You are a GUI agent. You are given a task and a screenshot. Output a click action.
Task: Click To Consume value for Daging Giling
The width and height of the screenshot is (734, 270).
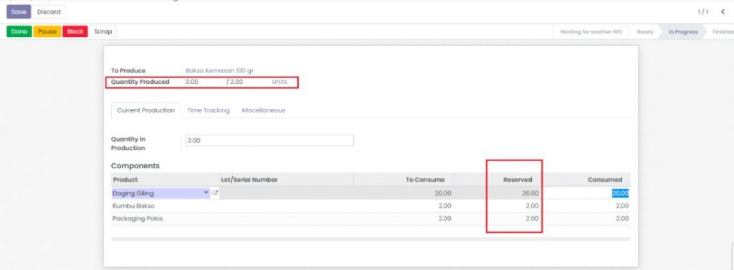click(x=442, y=193)
